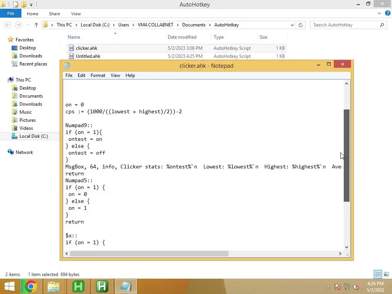The height and width of the screenshot is (294, 392).
Task: Click the clicker.ahk script icon
Action: tap(71, 48)
